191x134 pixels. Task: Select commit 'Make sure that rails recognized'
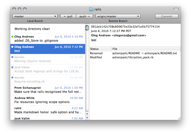coord(48,90)
